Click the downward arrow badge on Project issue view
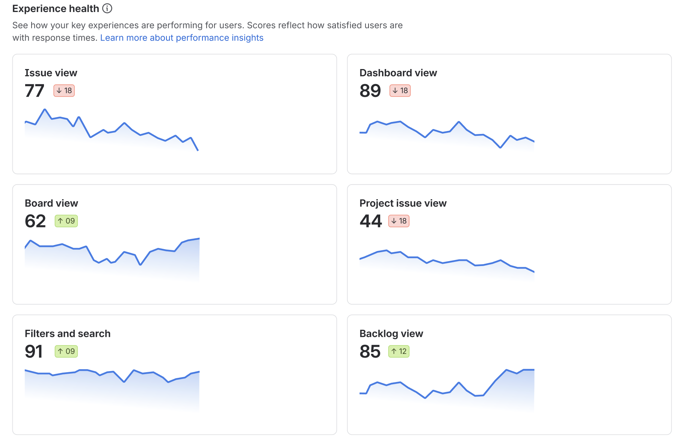Image resolution: width=683 pixels, height=445 pixels. pos(398,221)
